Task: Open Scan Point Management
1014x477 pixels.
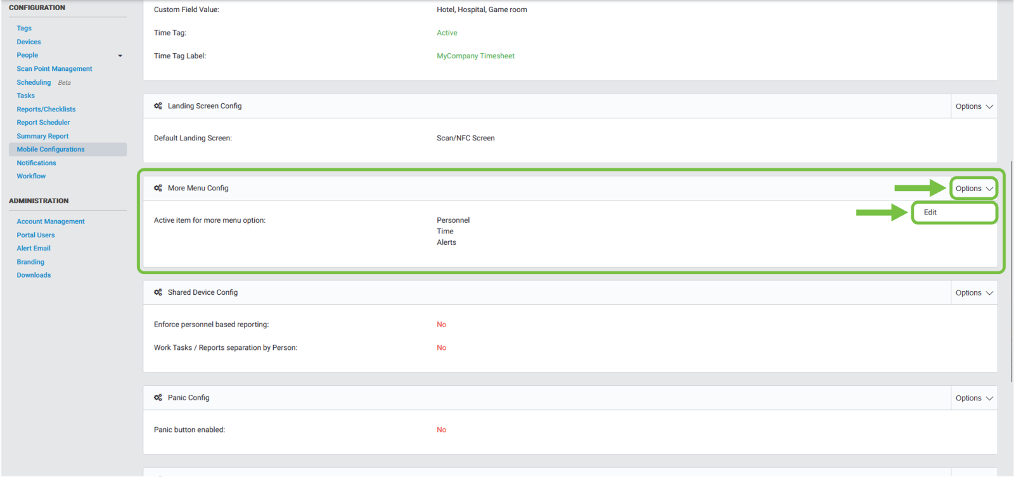Action: tap(55, 69)
